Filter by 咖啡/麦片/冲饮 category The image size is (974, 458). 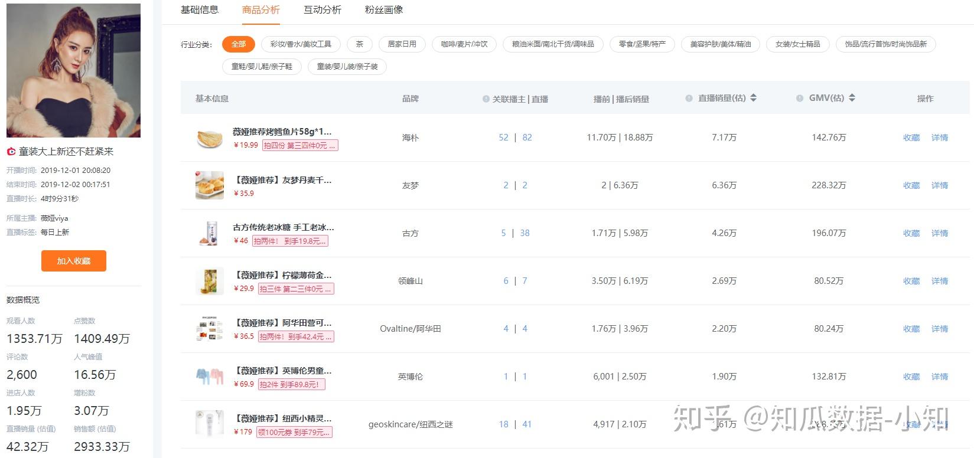point(464,44)
